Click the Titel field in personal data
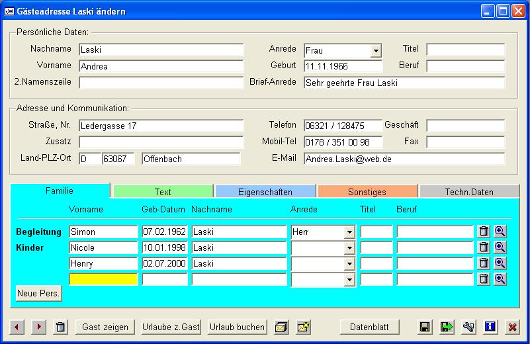 pyautogui.click(x=465, y=50)
